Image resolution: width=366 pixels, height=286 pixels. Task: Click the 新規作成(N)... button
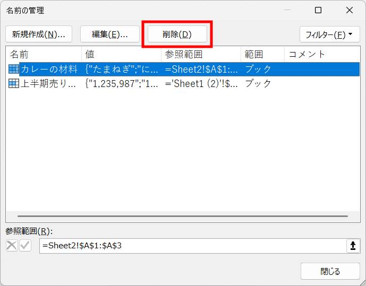click(x=39, y=34)
